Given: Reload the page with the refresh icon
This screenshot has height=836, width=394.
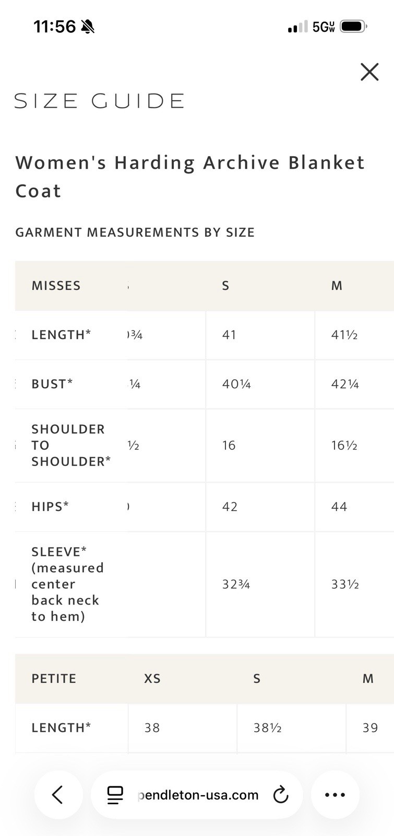Looking at the screenshot, I should click(x=281, y=795).
